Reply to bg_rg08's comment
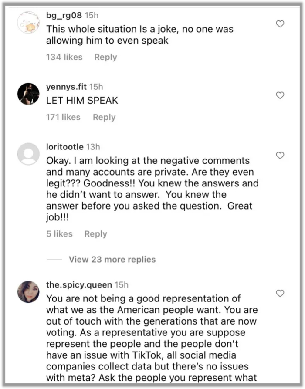The image size is (305, 389). tap(105, 57)
